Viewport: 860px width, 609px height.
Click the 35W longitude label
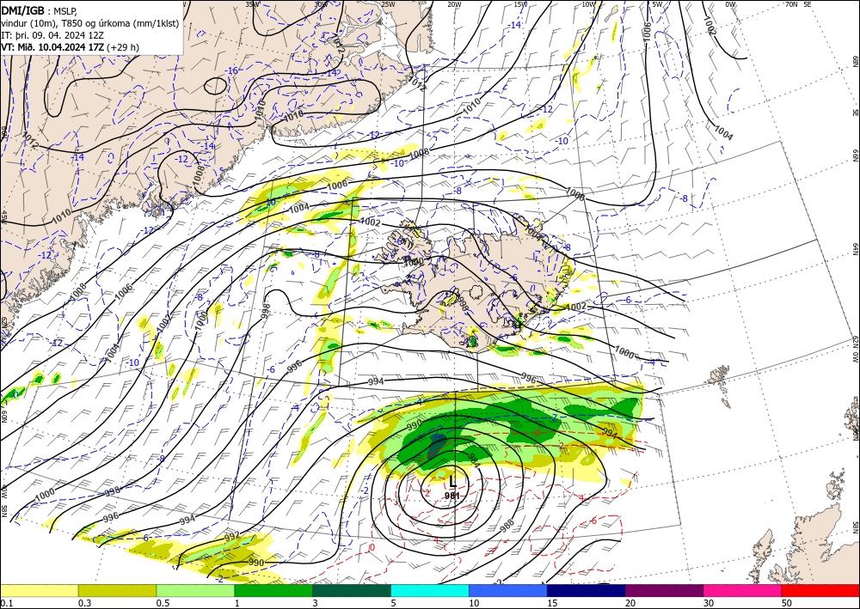[x=252, y=4]
